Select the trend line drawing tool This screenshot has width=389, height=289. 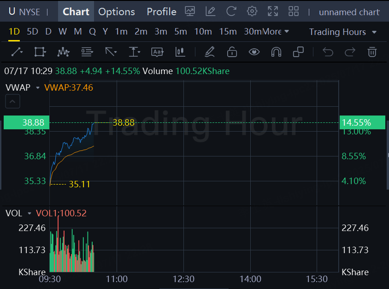[x=17, y=52]
